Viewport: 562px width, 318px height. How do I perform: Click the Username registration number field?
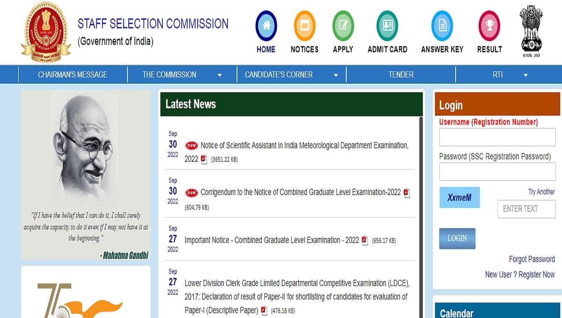click(497, 138)
